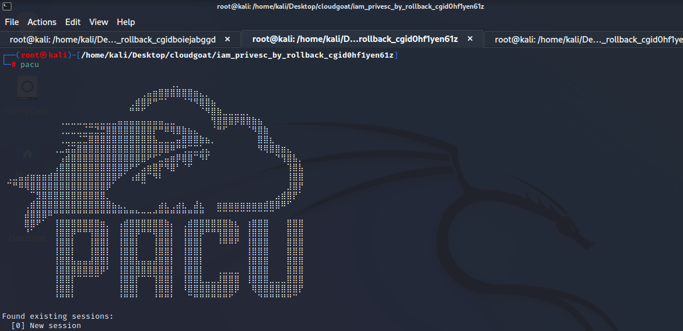Click the typed 'pacu' command
This screenshot has width=683, height=331.
pos(30,65)
